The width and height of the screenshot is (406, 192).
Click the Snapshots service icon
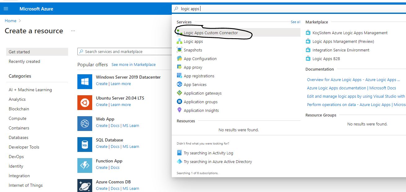[x=180, y=50]
